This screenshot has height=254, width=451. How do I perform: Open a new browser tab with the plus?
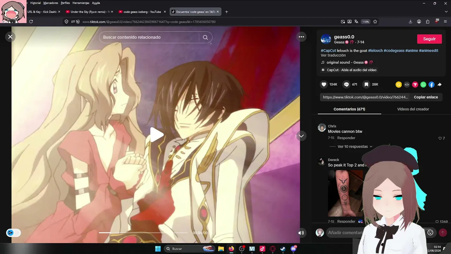coord(227,12)
